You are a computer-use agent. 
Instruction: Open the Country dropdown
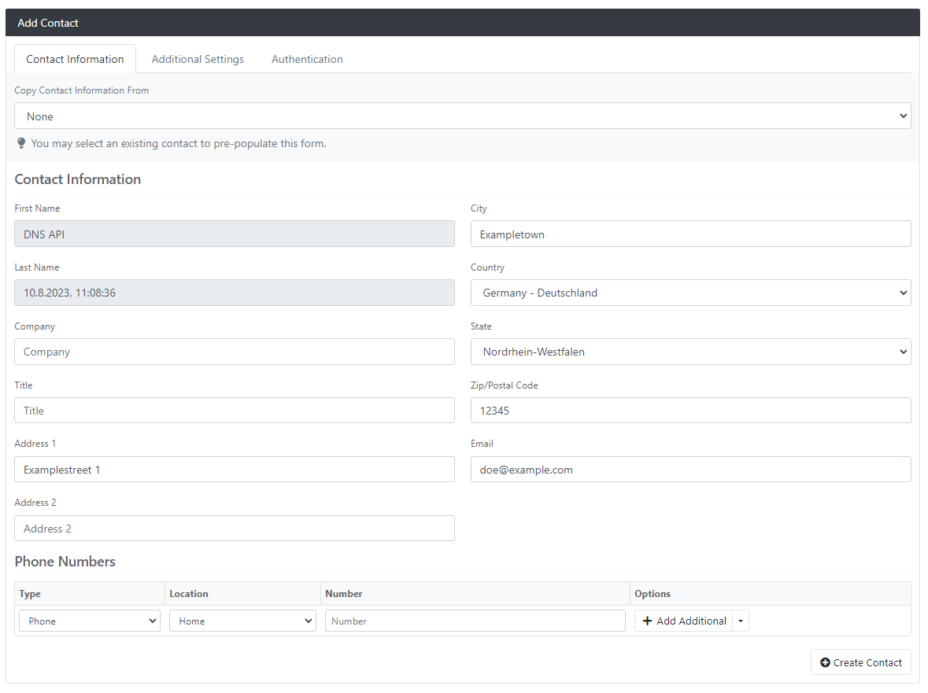(690, 293)
